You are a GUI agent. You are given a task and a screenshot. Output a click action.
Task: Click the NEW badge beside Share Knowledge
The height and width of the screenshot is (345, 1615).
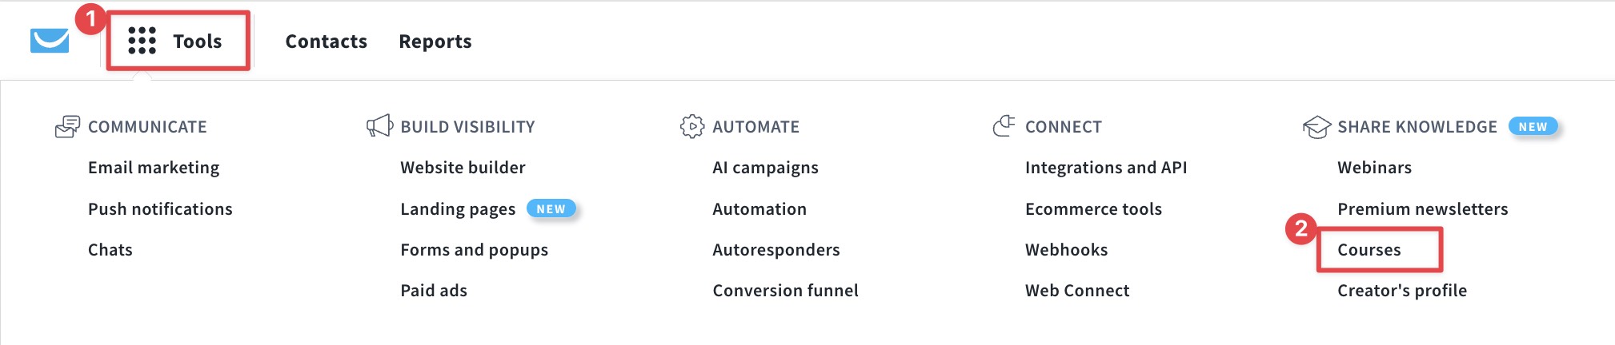click(1533, 126)
